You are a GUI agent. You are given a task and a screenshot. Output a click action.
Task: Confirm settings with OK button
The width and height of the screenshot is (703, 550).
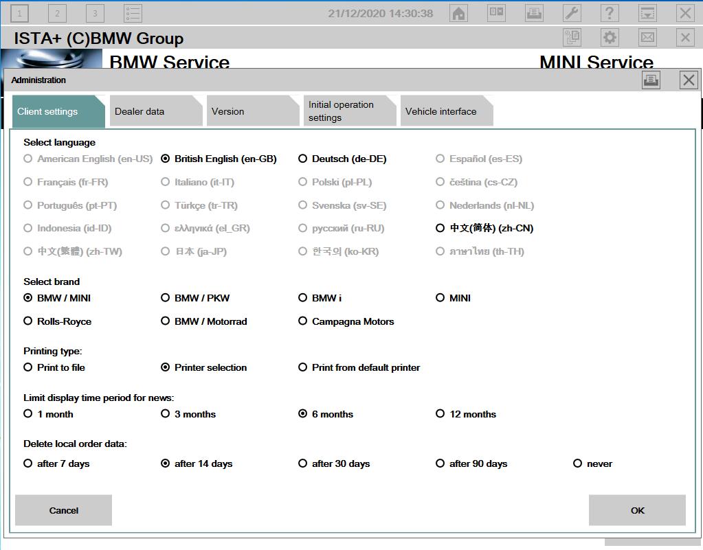pyautogui.click(x=637, y=510)
